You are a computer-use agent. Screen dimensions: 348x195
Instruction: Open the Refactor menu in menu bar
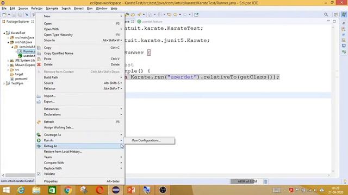[36, 9]
